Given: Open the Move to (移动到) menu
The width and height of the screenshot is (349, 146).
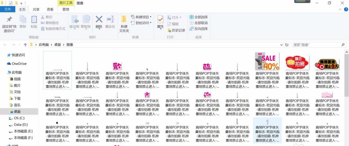Looking at the screenshot, I should pyautogui.click(x=74, y=22).
